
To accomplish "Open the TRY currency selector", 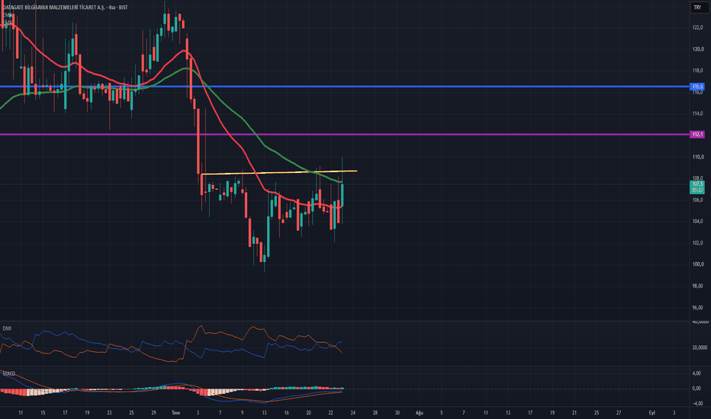I will (x=697, y=8).
